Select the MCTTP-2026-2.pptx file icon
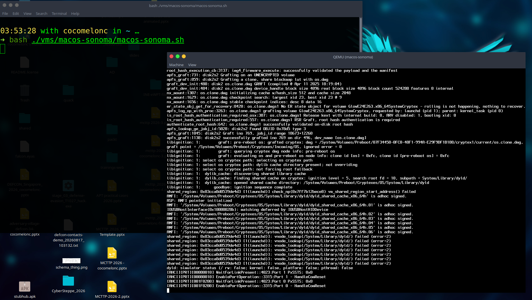 [x=112, y=287]
